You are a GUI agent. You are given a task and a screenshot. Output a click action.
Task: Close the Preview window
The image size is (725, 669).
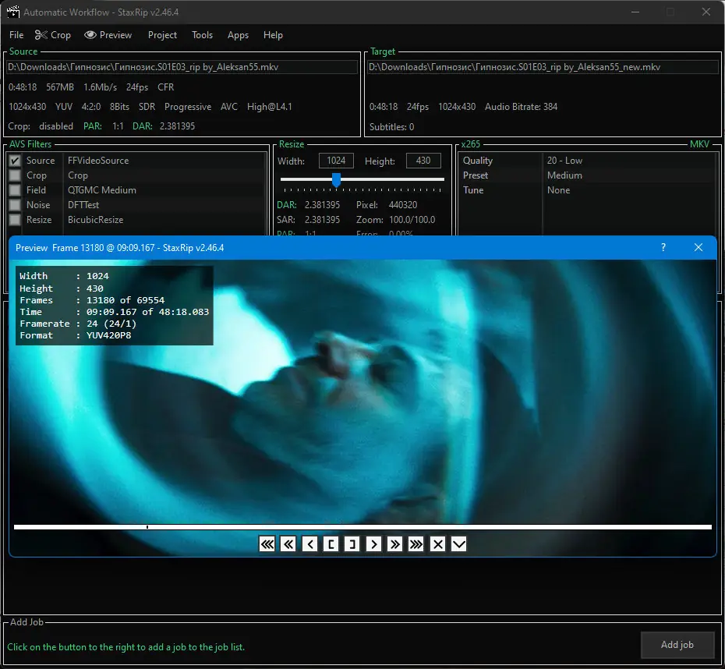click(x=698, y=247)
